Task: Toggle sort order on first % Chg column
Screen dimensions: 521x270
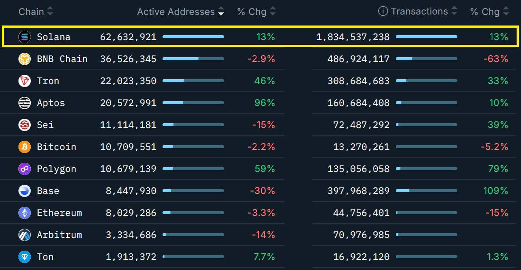Action: click(x=273, y=11)
